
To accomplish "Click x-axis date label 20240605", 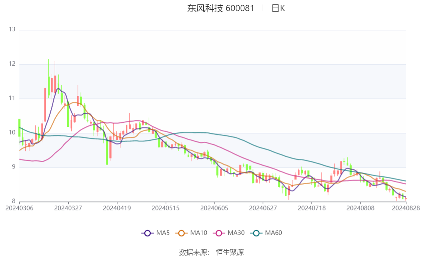I will click(x=214, y=208).
